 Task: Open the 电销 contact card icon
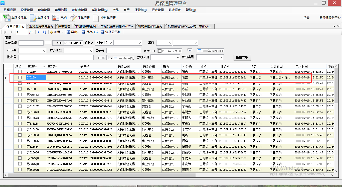pyautogui.click(x=56, y=18)
